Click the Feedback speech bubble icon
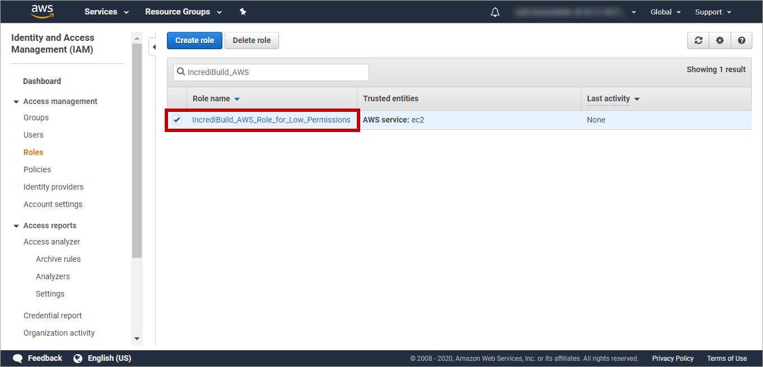Viewport: 763px width, 367px height. pos(18,358)
